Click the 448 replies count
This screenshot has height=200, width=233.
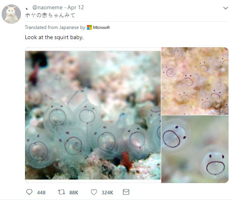[41, 193]
